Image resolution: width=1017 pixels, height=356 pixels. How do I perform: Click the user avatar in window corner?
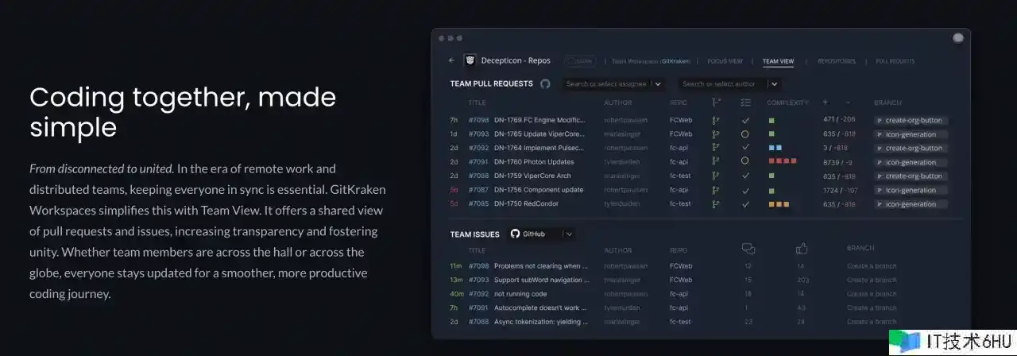957,38
